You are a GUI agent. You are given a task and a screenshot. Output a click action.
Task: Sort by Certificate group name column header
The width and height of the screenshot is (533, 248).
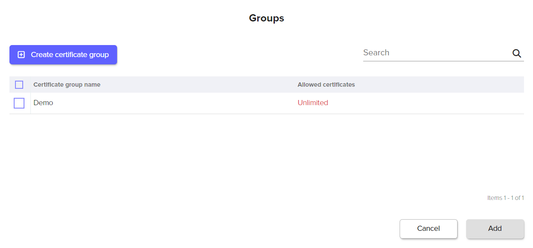(67, 85)
